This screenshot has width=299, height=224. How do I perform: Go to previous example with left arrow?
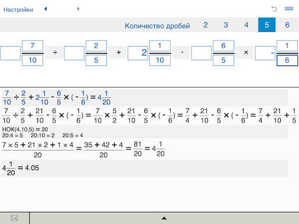coord(46,9)
